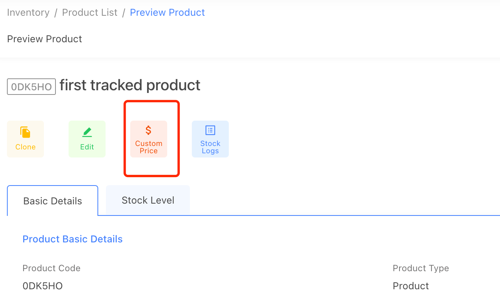
Task: Select the 0DK5HO product code badge
Action: point(31,86)
